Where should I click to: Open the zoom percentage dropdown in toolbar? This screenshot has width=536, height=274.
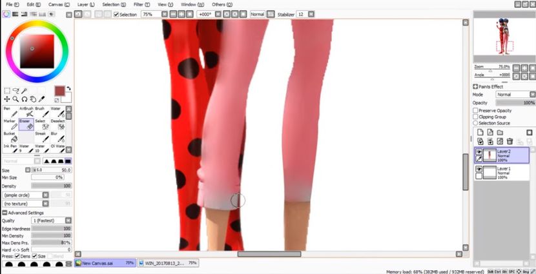pos(165,14)
